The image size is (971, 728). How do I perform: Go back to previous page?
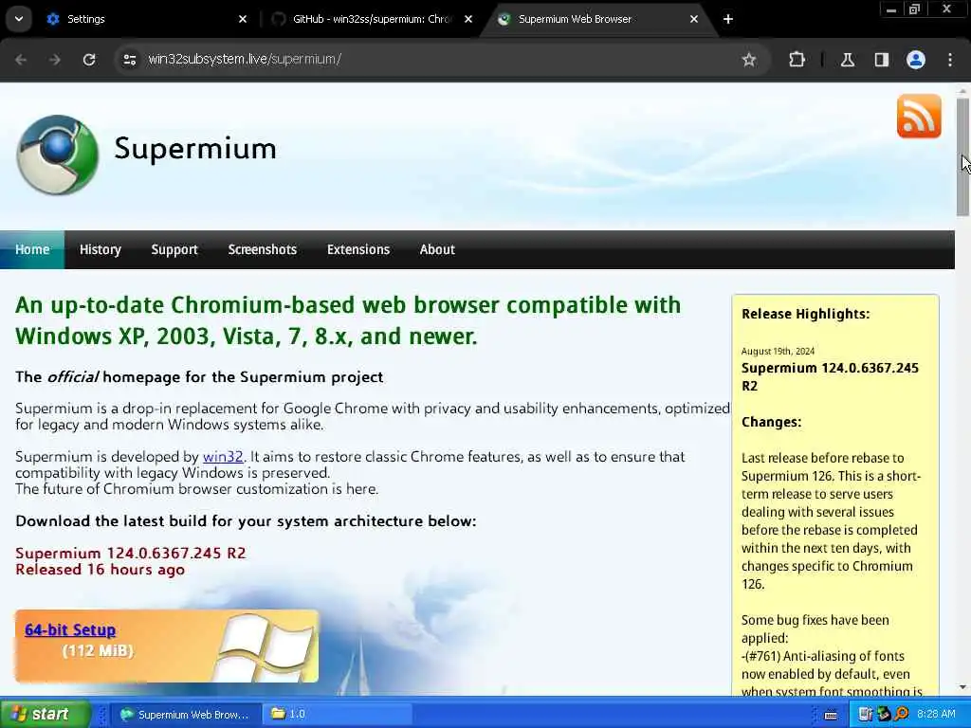coord(21,60)
